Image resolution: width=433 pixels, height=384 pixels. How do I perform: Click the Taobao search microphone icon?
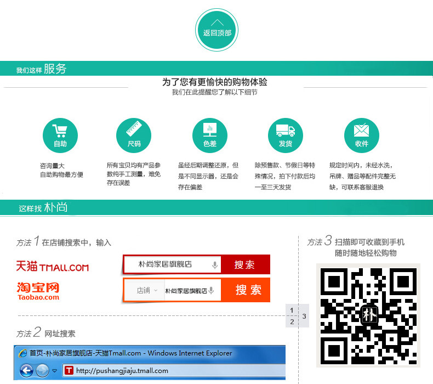211,290
